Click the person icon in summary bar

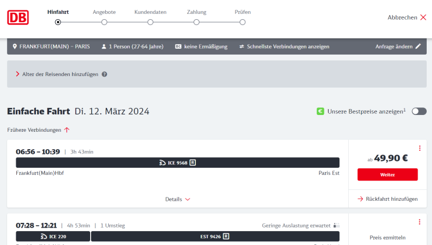point(104,46)
